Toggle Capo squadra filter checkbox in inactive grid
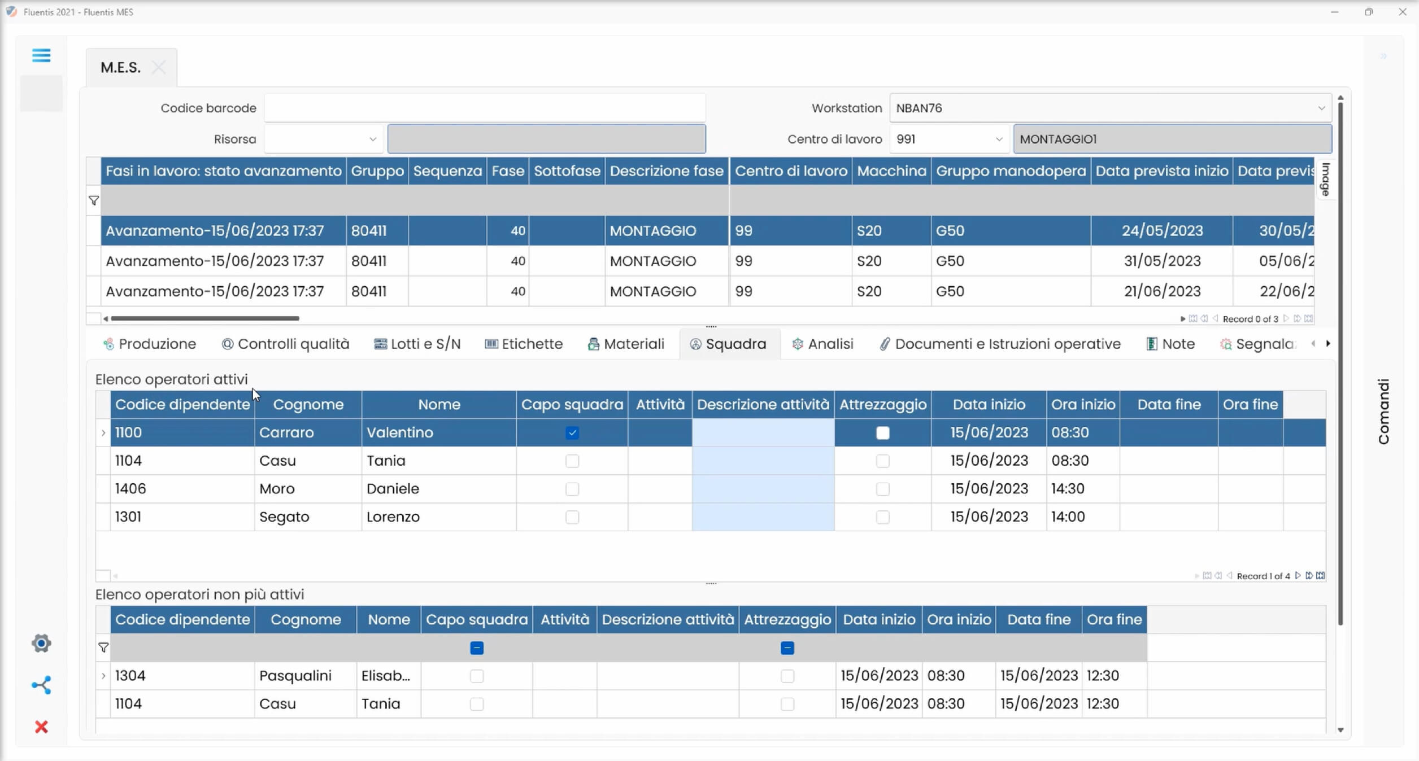Image resolution: width=1419 pixels, height=761 pixels. click(477, 648)
